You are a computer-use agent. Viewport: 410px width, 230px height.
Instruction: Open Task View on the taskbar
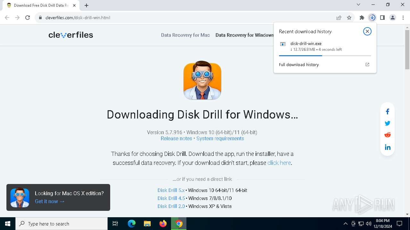click(x=115, y=224)
